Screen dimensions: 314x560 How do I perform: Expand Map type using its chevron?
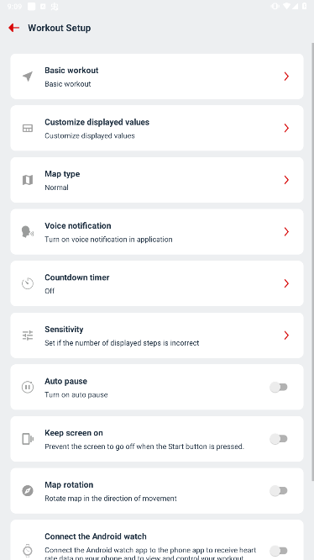click(x=286, y=180)
